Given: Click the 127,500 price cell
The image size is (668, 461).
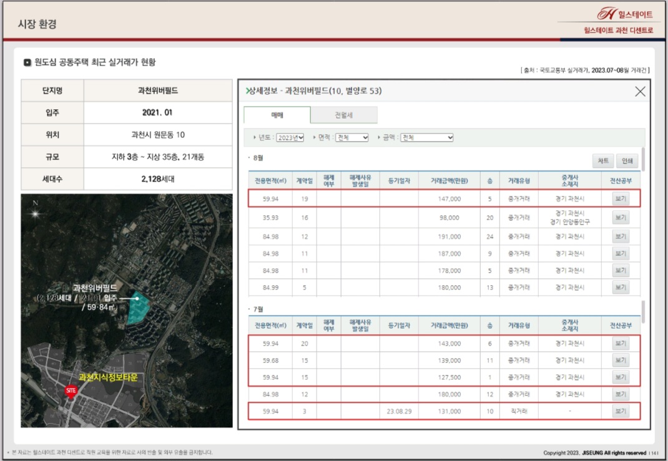Looking at the screenshot, I should pyautogui.click(x=449, y=377).
